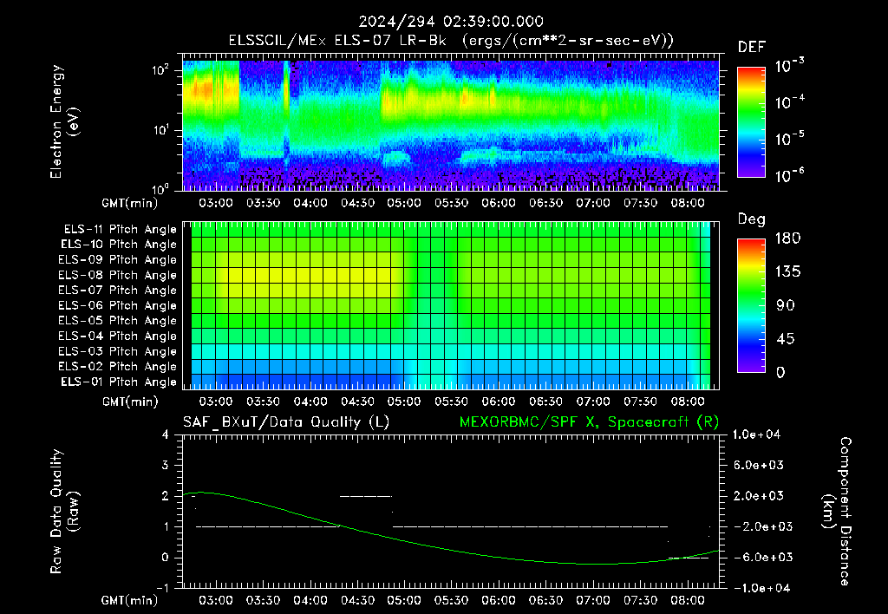
Task: Click the Raw Data Quality axis label
Action: (63, 512)
